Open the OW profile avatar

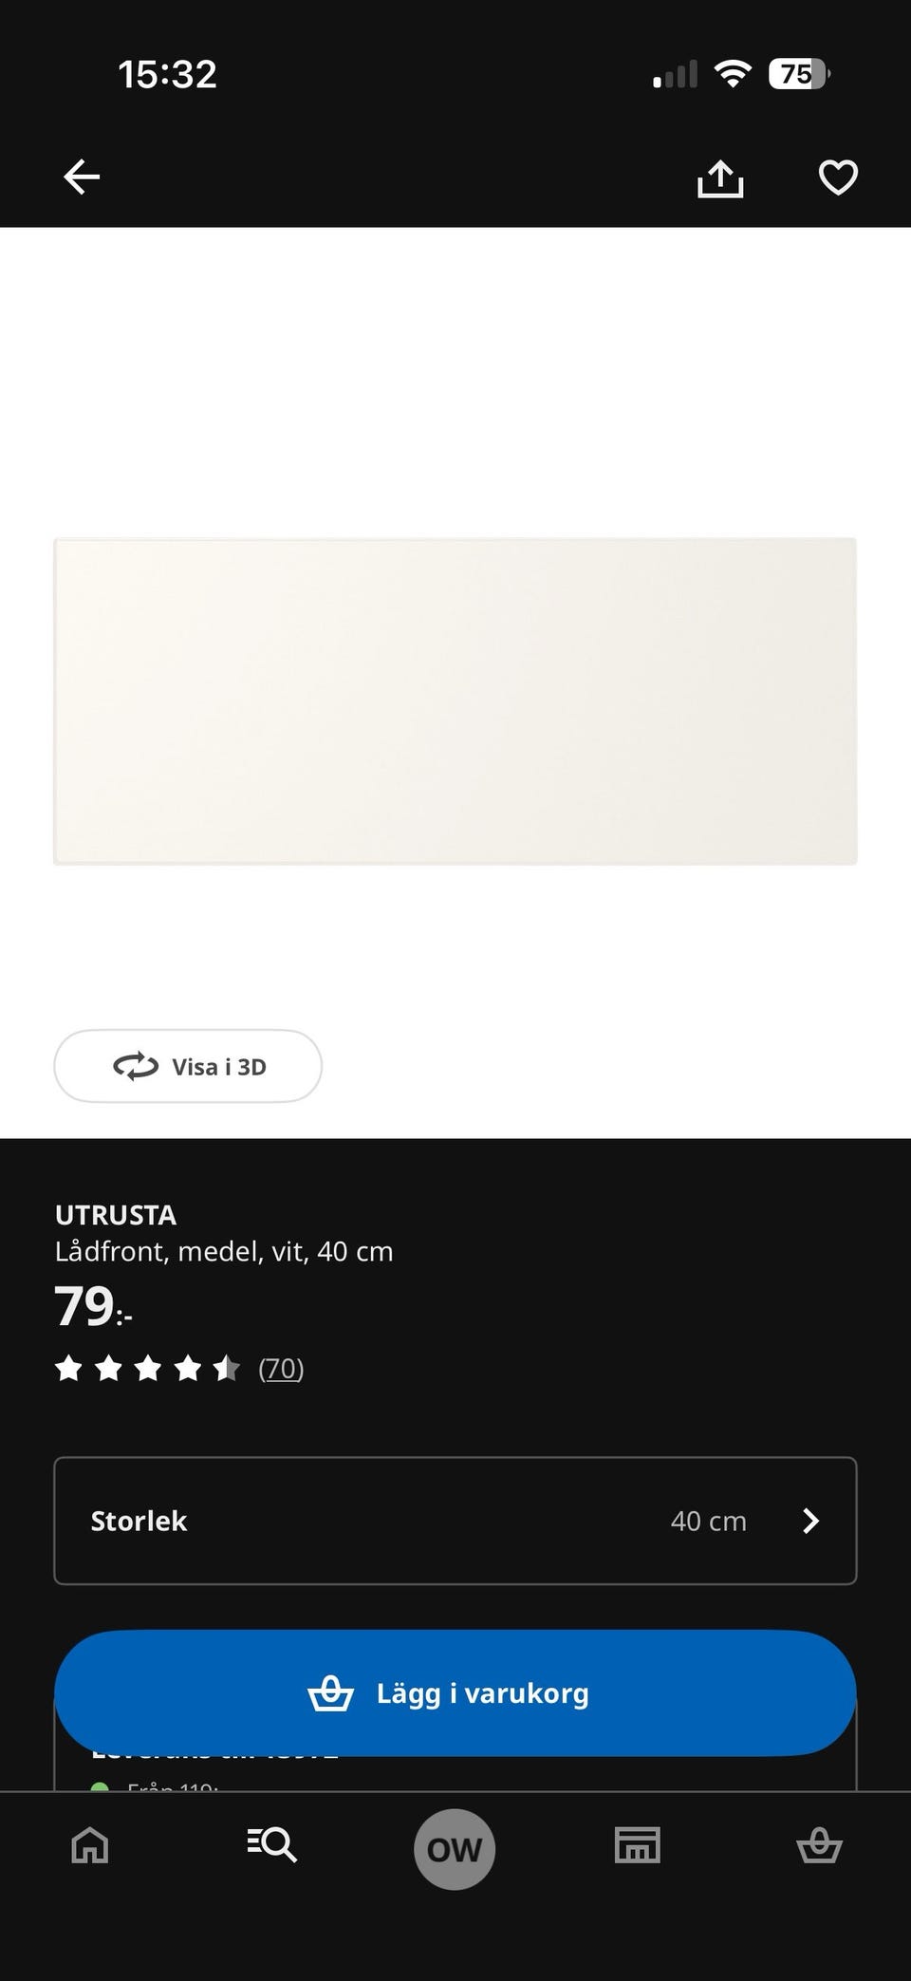point(455,1849)
